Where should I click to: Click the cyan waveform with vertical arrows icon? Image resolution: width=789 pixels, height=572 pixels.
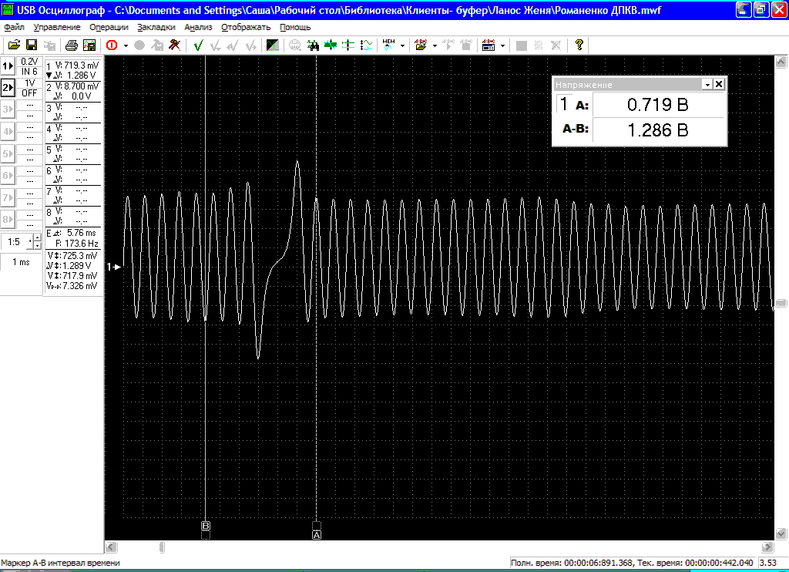366,45
